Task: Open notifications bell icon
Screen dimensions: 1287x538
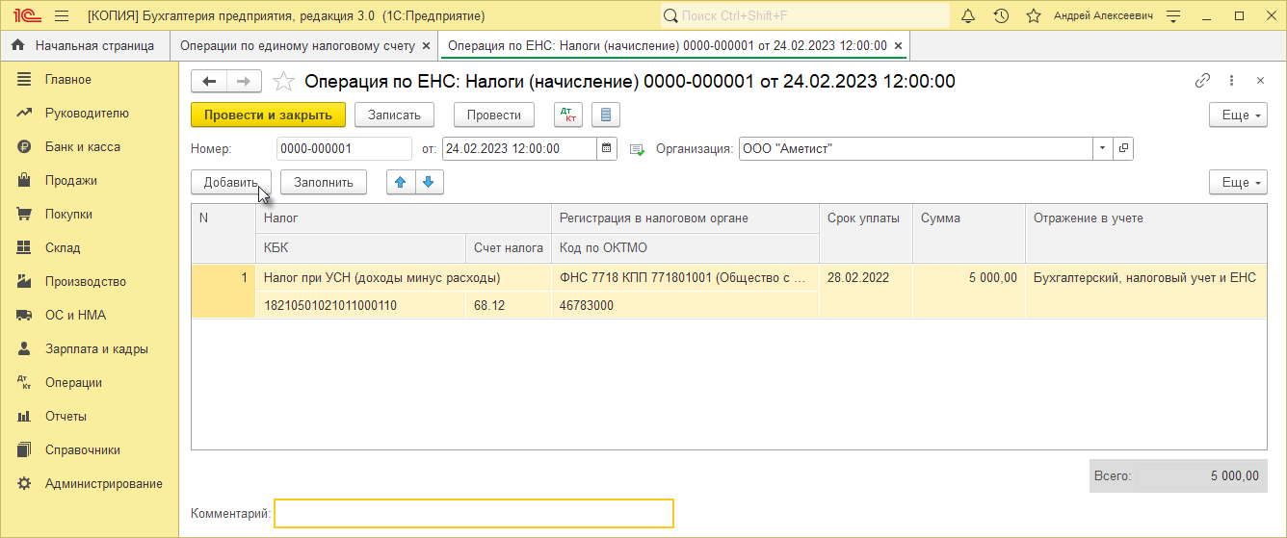Action: coord(968,16)
